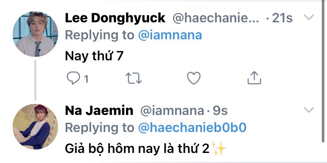327x163 pixels.
Task: Open the Na Jaemin display name
Action: [x=99, y=111]
